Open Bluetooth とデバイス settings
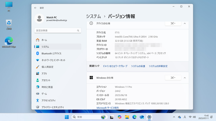The height and width of the screenshot is (121, 216). tap(58, 53)
